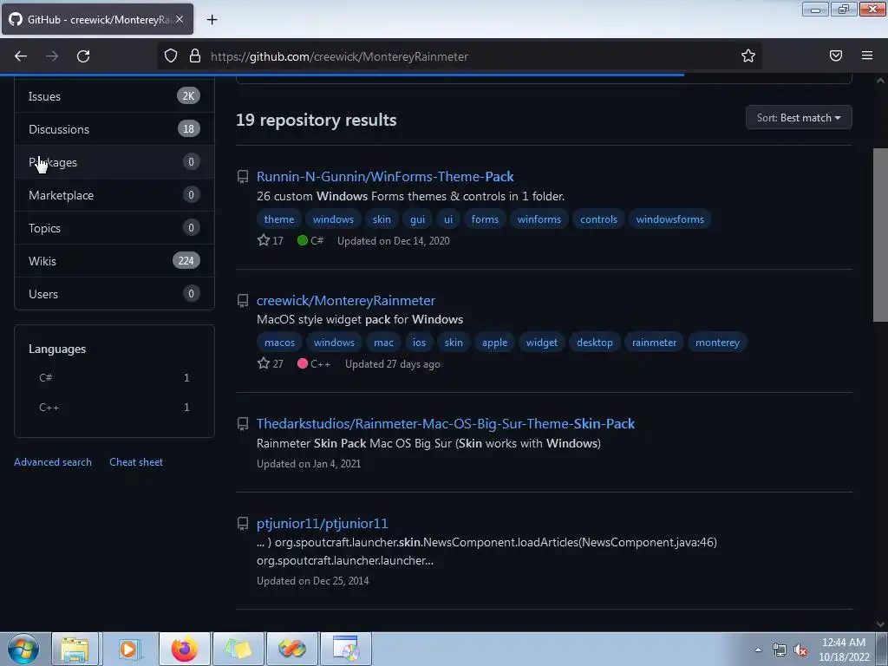
Task: Open the Firefox application menu
Action: click(x=867, y=55)
